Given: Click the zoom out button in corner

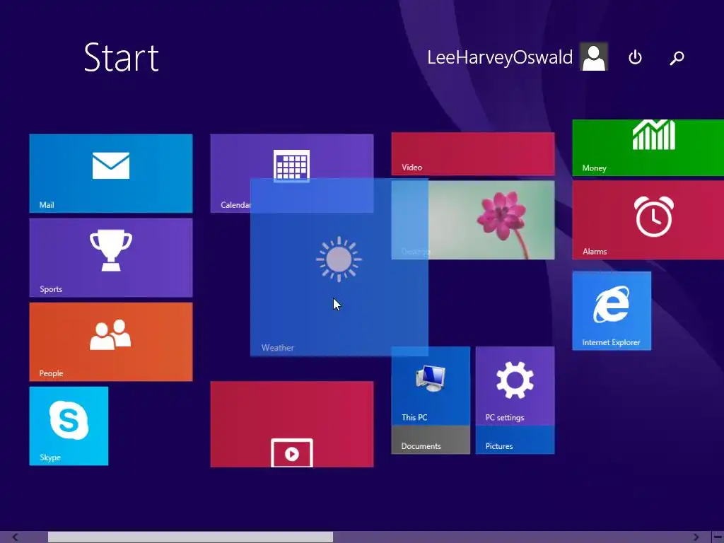Looking at the screenshot, I should (x=718, y=537).
